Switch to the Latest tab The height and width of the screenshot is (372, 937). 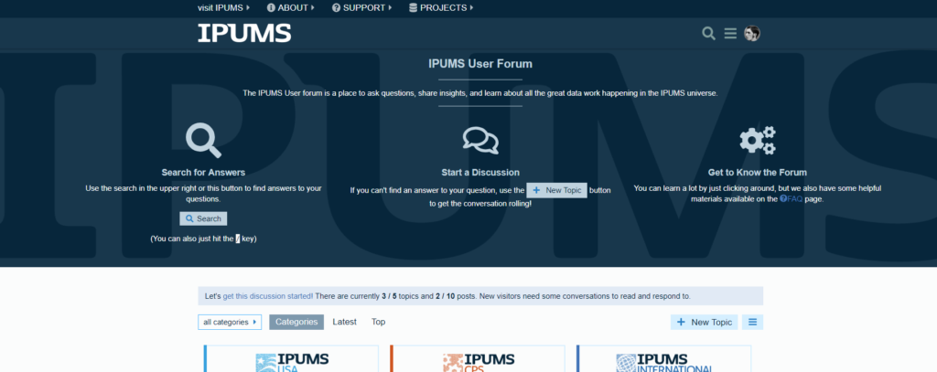344,322
